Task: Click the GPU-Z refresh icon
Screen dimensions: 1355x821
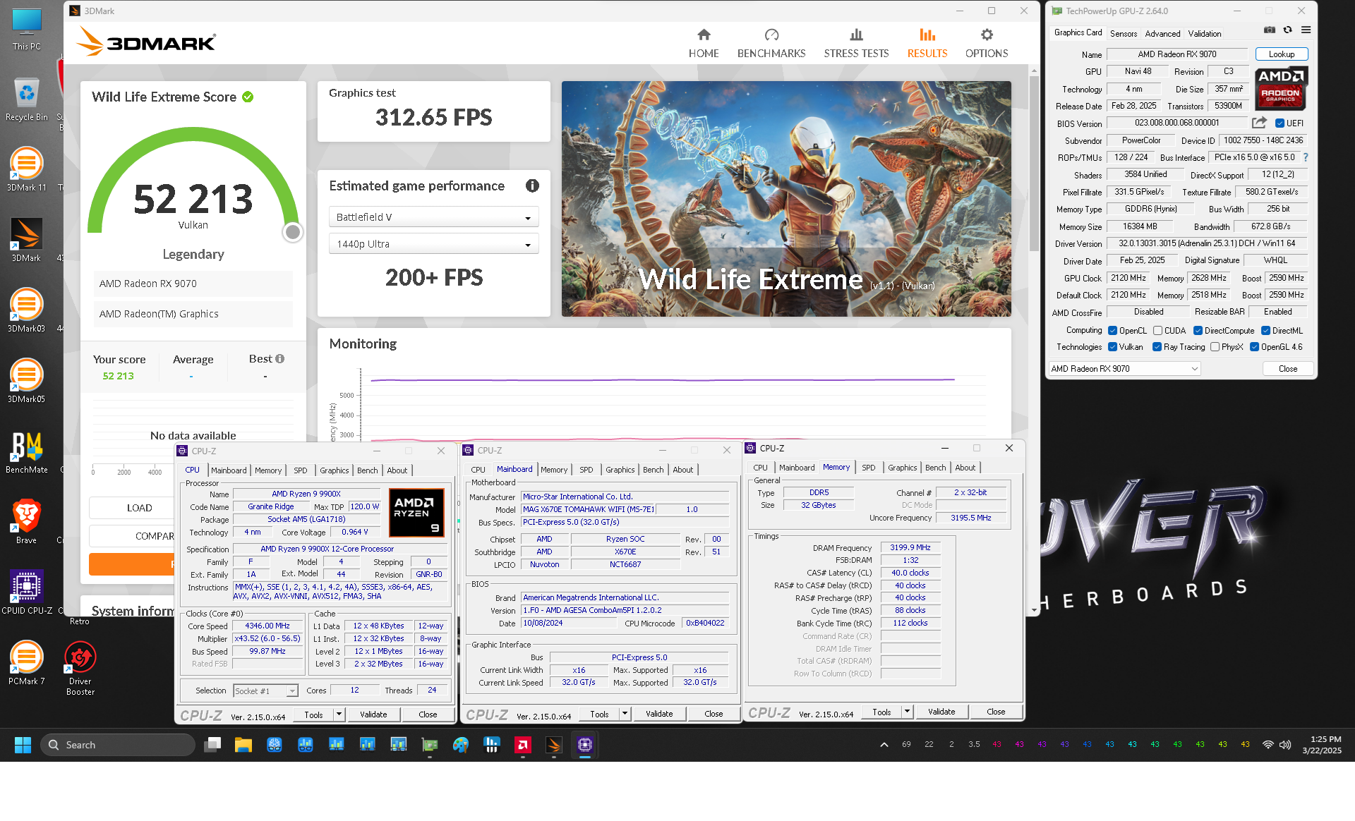Action: (x=1288, y=30)
